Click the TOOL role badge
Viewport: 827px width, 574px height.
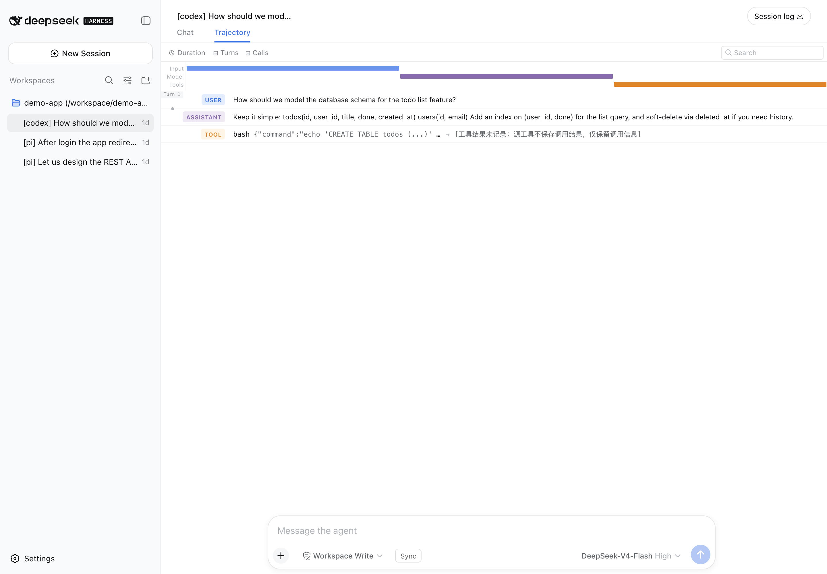[x=213, y=135]
